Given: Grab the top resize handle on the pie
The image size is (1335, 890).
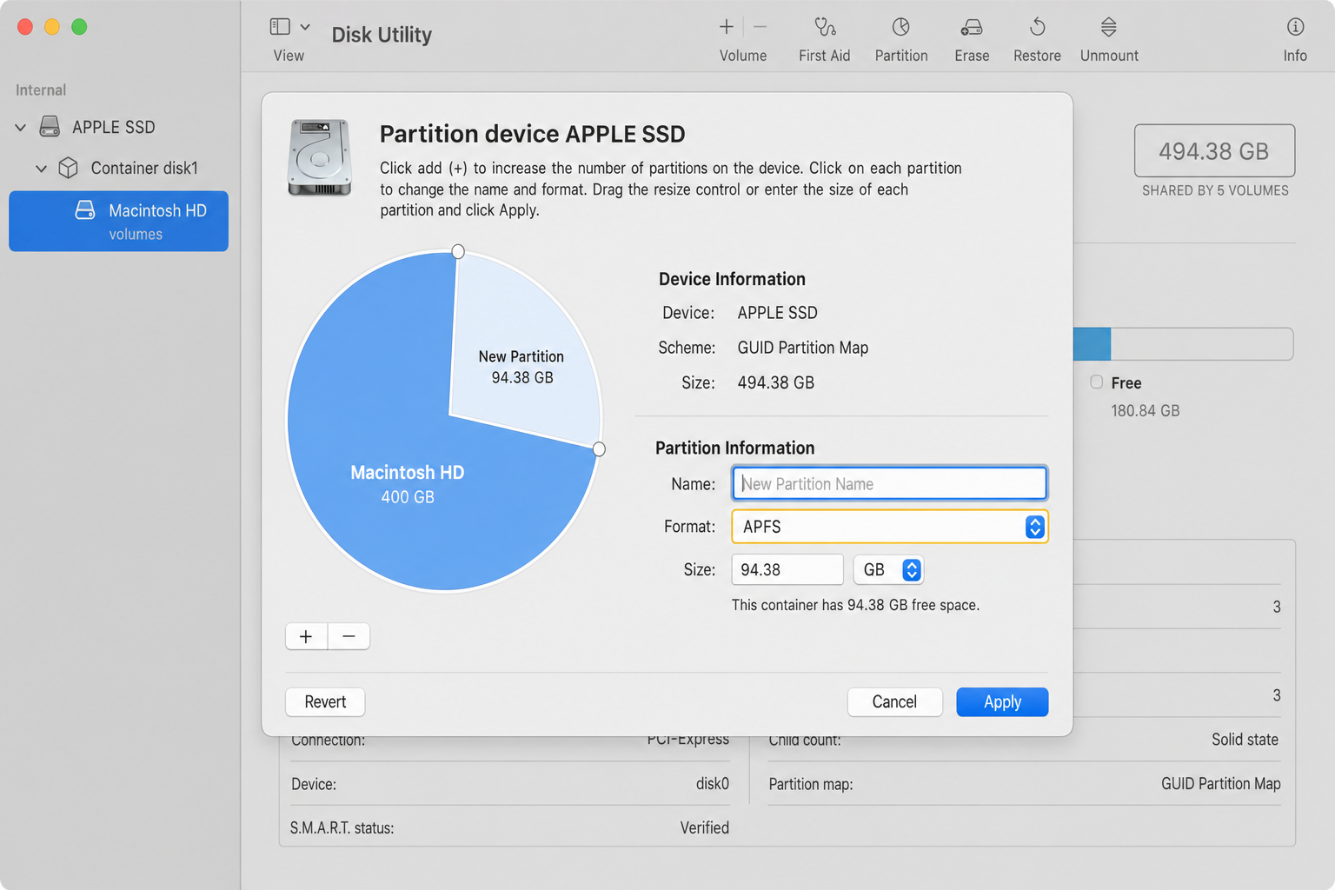Looking at the screenshot, I should tap(458, 251).
